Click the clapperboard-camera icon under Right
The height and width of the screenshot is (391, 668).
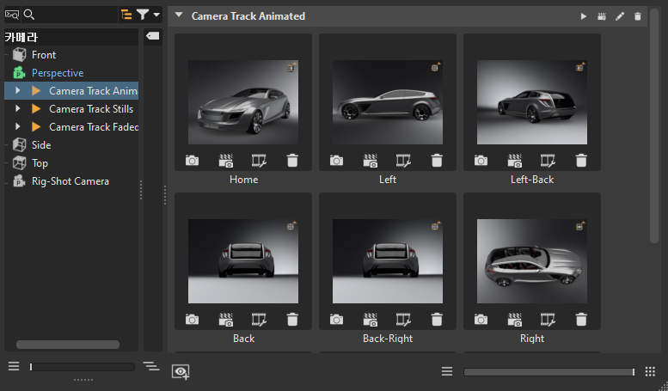pyautogui.click(x=515, y=320)
